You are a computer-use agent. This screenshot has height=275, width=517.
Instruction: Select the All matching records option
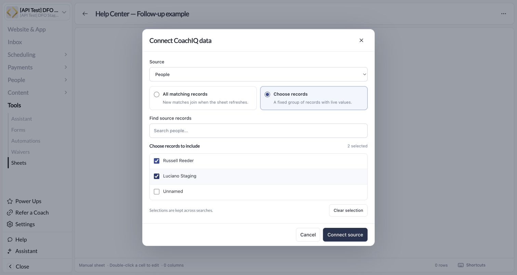pyautogui.click(x=203, y=98)
